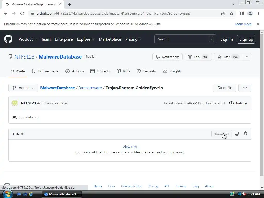Image resolution: width=264 pixels, height=198 pixels.
Task: Go back with browser back arrow
Action: (6, 13)
